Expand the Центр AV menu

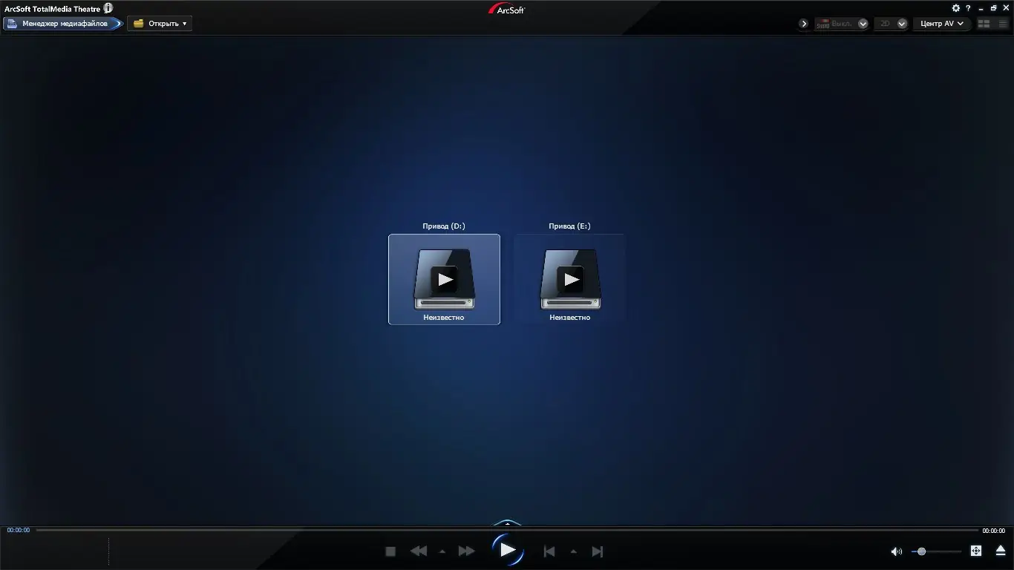(x=942, y=24)
